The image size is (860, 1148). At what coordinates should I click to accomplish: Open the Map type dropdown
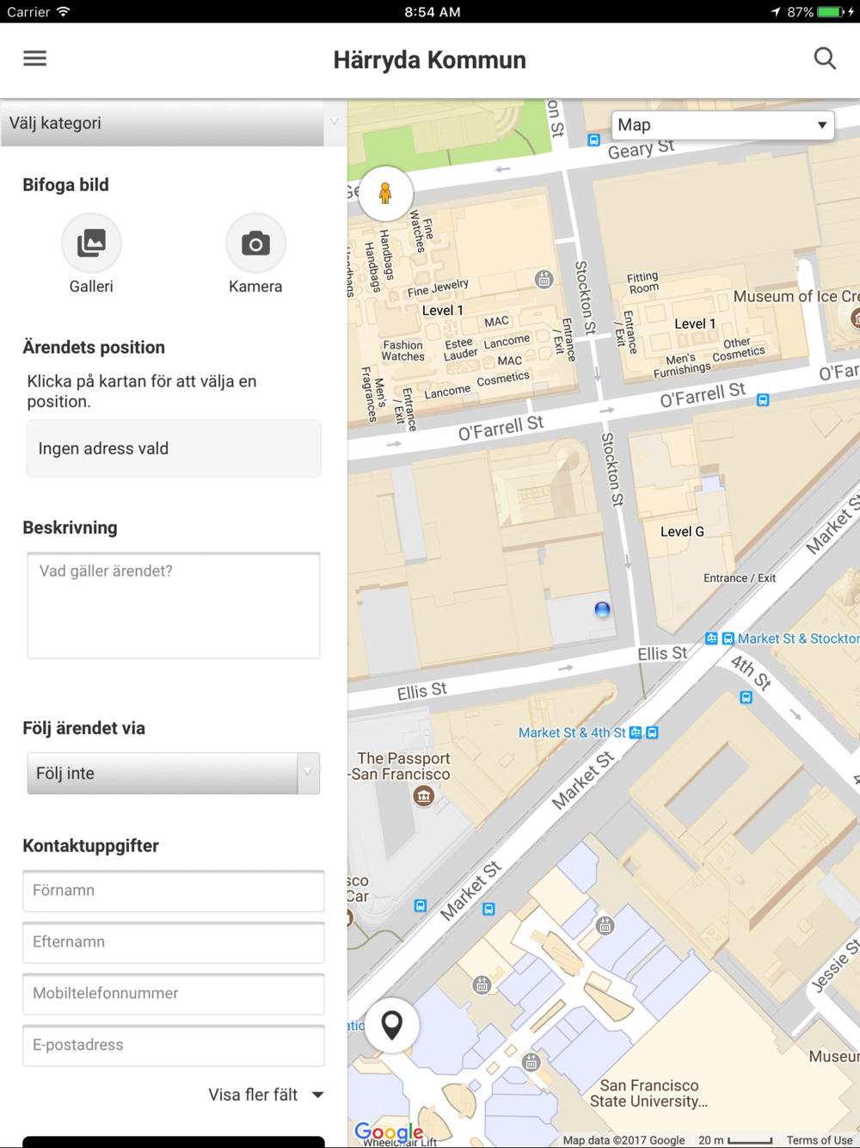(x=722, y=125)
